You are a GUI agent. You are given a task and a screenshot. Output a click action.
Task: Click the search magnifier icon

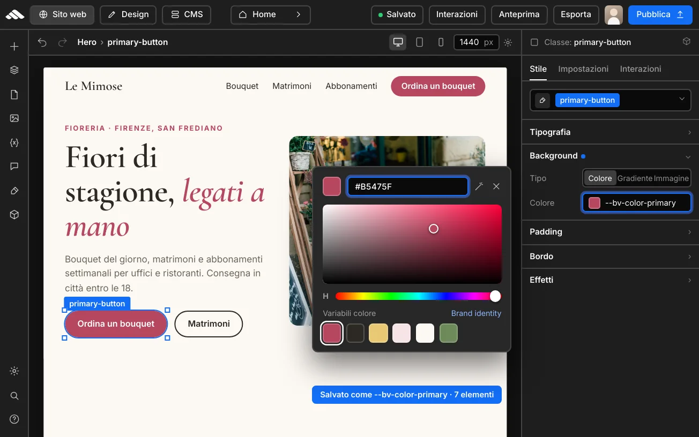[x=14, y=396]
